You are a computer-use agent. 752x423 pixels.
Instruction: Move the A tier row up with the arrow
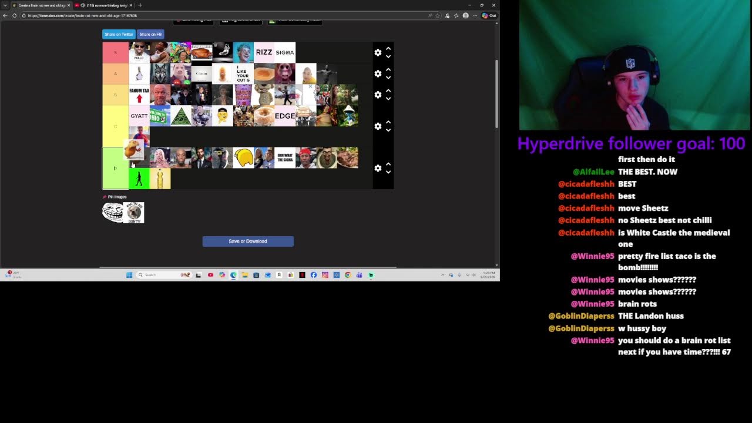[x=388, y=70]
